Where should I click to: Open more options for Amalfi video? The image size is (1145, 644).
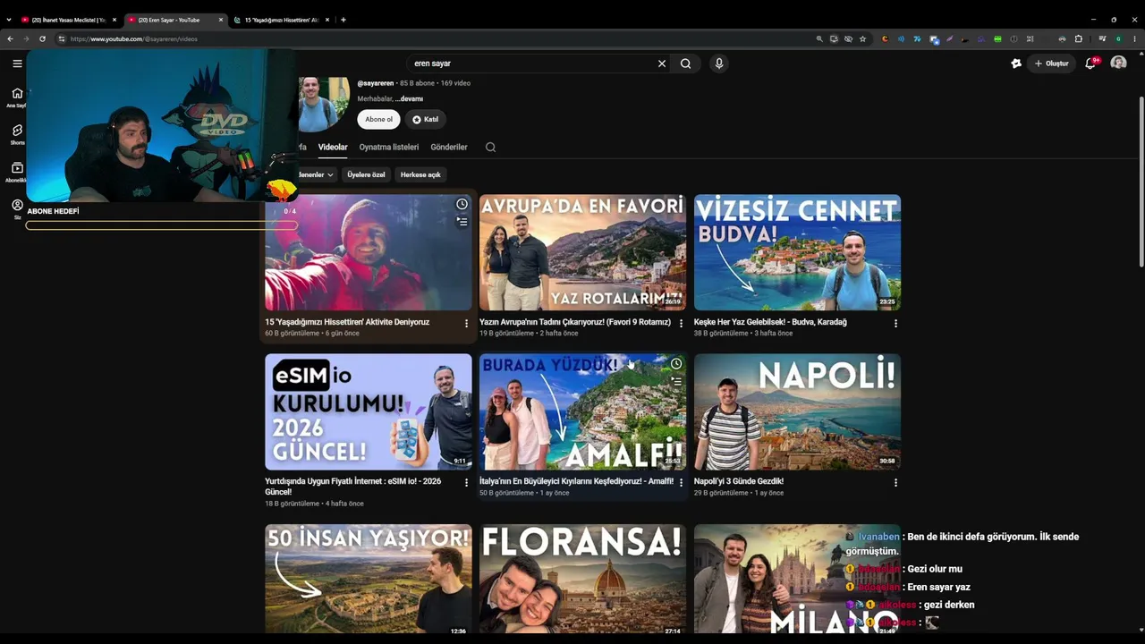(681, 482)
